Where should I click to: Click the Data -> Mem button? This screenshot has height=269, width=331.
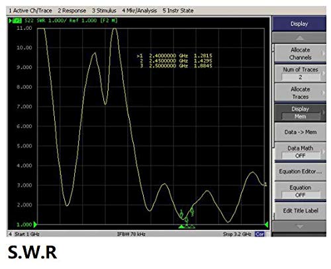point(300,132)
